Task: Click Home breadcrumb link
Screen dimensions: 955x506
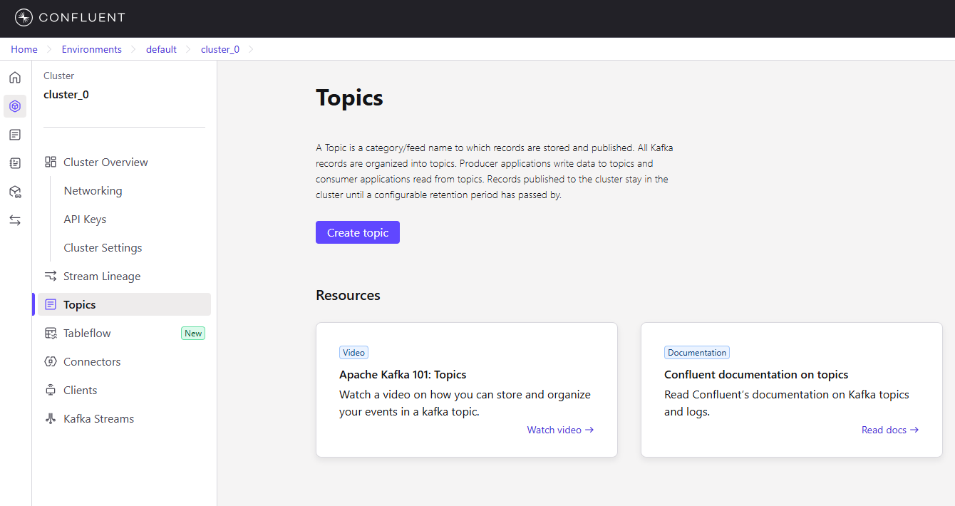Action: 24,49
